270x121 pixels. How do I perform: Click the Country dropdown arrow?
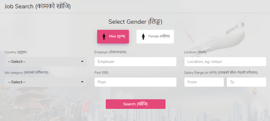(x=82, y=61)
